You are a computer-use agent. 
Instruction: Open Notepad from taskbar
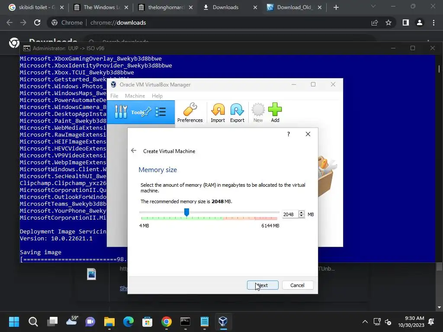click(204, 322)
